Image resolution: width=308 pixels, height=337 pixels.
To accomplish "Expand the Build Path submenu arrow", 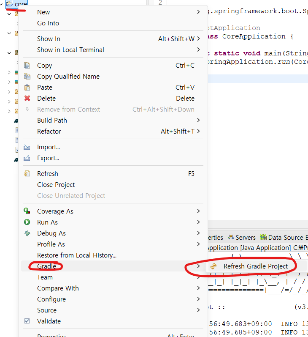I will [x=198, y=120].
